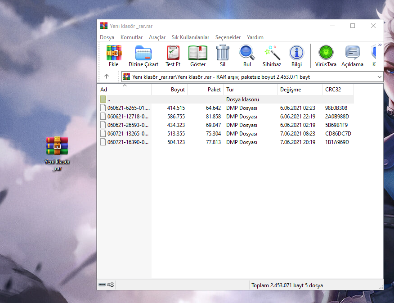Sort by the Tür column header
This screenshot has width=394, height=303.
pos(250,90)
